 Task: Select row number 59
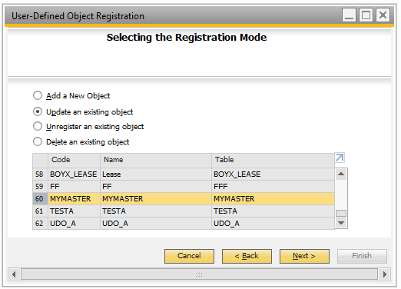pyautogui.click(x=40, y=187)
